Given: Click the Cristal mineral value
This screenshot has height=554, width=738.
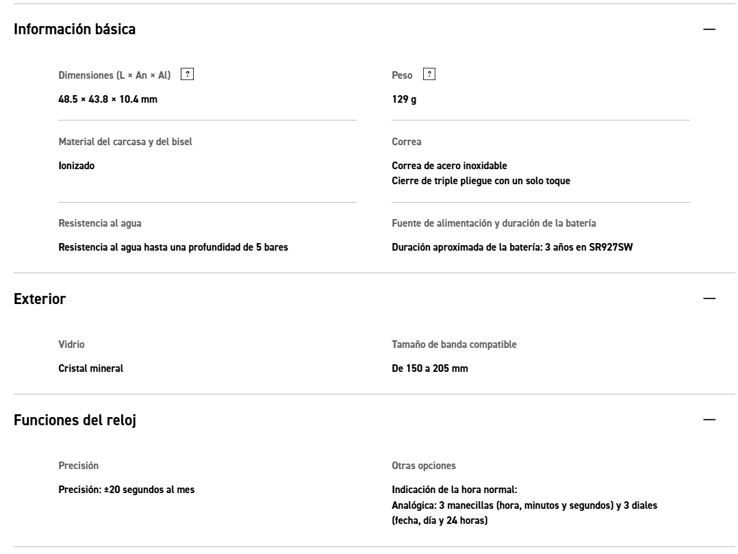Looking at the screenshot, I should [x=90, y=368].
